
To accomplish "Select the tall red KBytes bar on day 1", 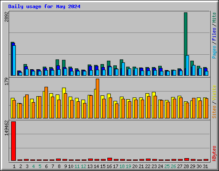I will 13,141.
